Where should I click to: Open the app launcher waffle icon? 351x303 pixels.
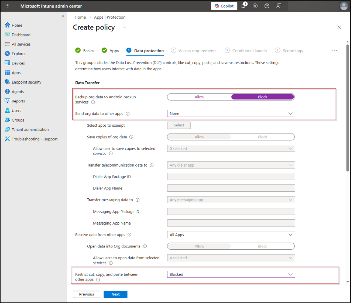point(7,6)
